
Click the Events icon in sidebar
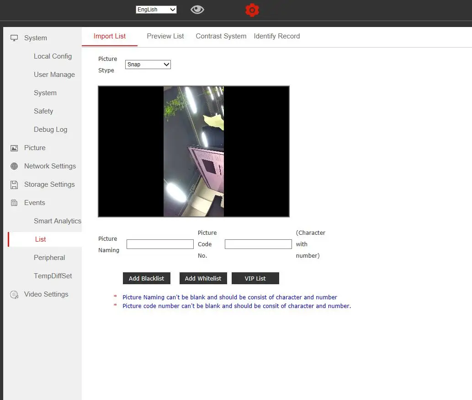(14, 203)
